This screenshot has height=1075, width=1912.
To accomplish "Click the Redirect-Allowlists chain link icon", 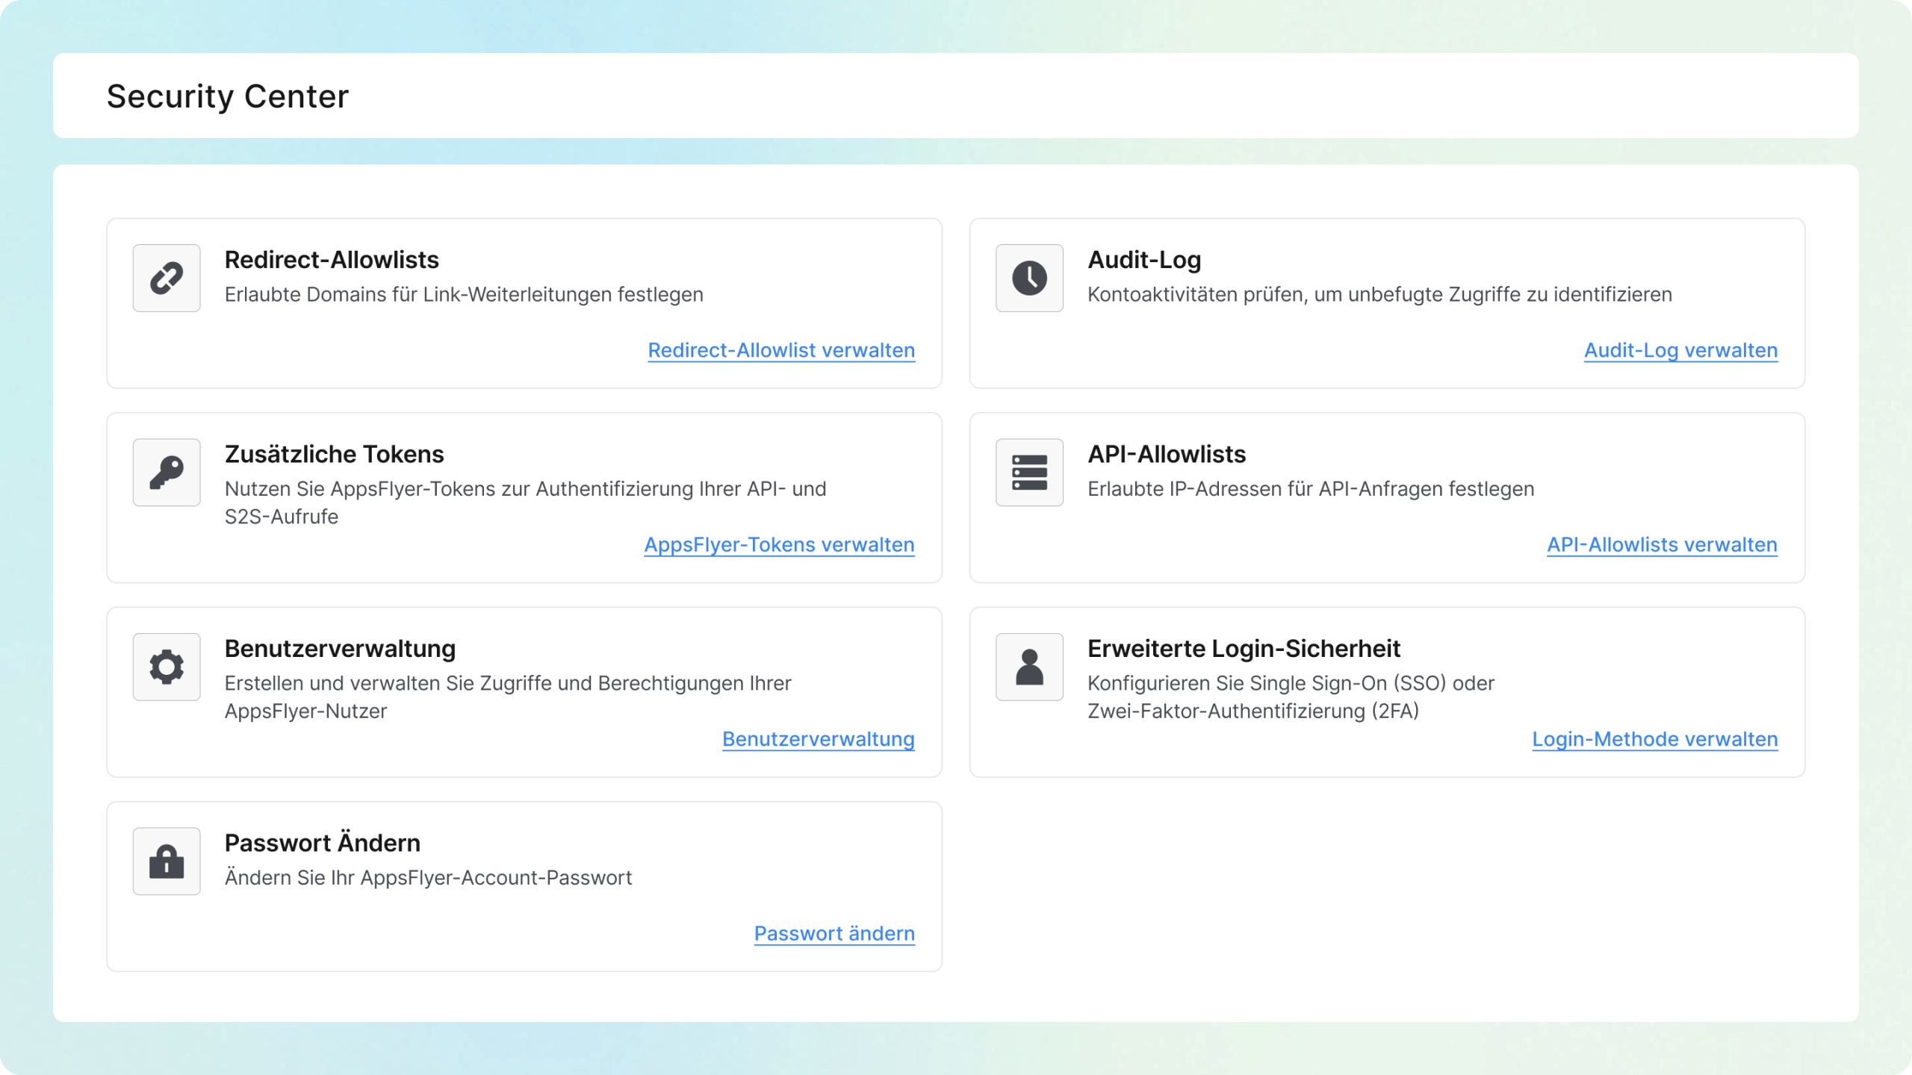I will point(167,278).
